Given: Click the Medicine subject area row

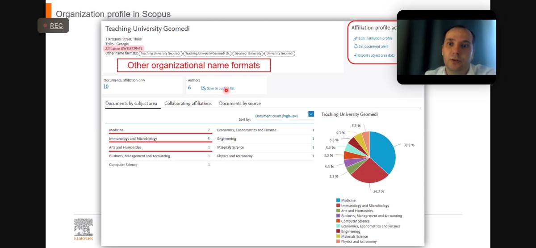Looking at the screenshot, I should pyautogui.click(x=159, y=130).
